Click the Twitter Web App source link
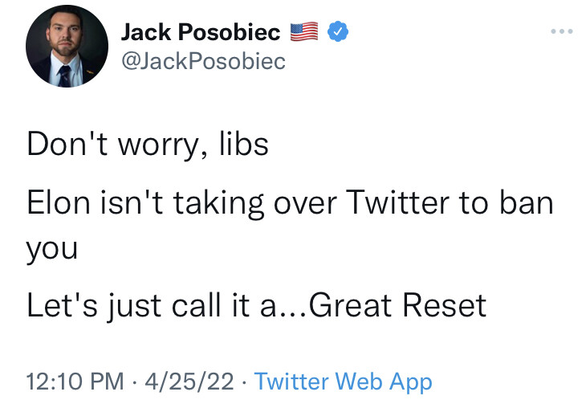586x404 pixels. 343,382
